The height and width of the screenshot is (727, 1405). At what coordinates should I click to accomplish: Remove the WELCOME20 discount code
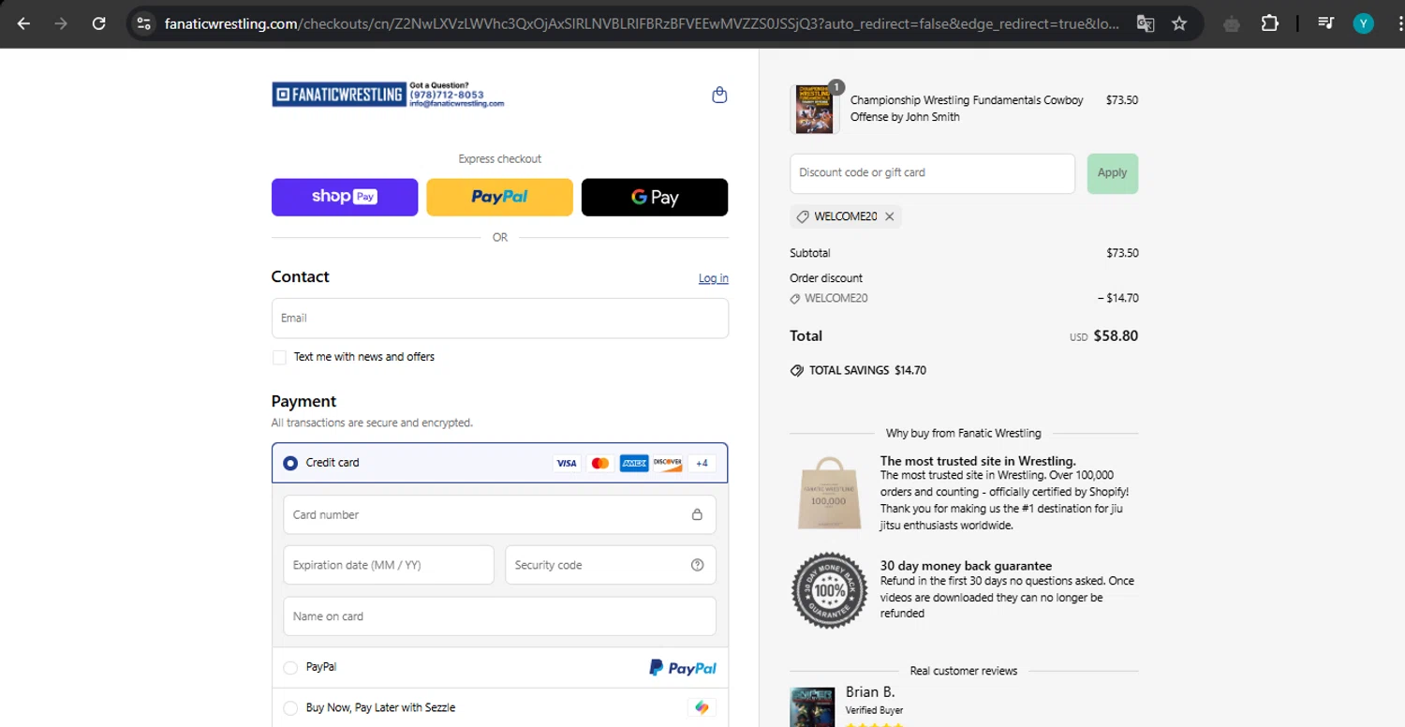click(890, 216)
